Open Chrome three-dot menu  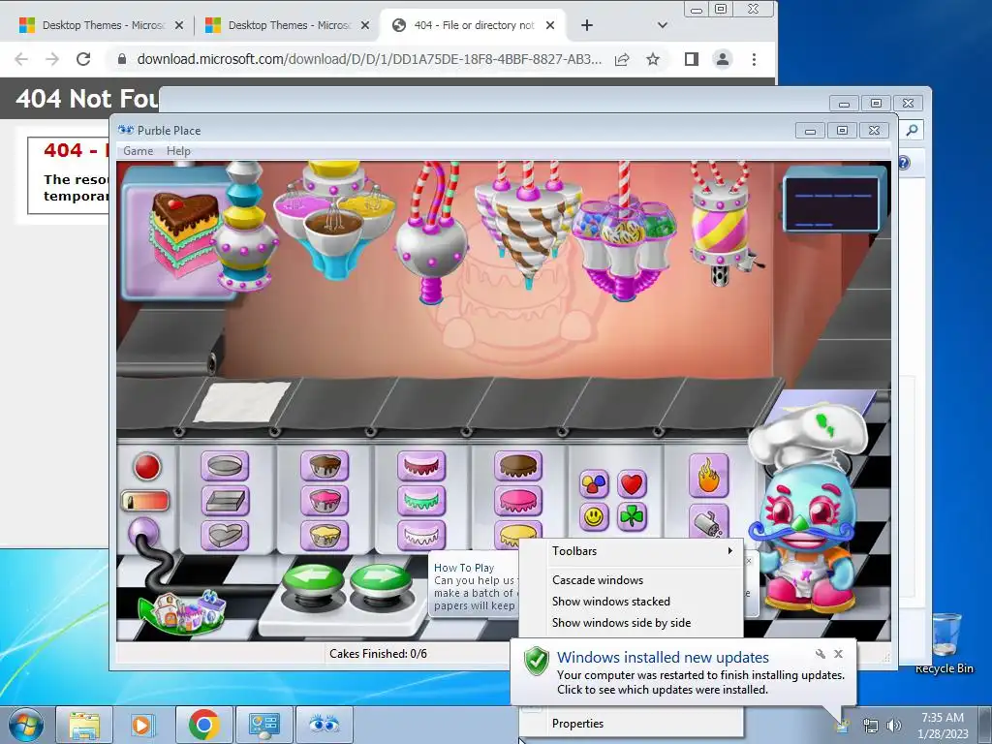pyautogui.click(x=754, y=59)
